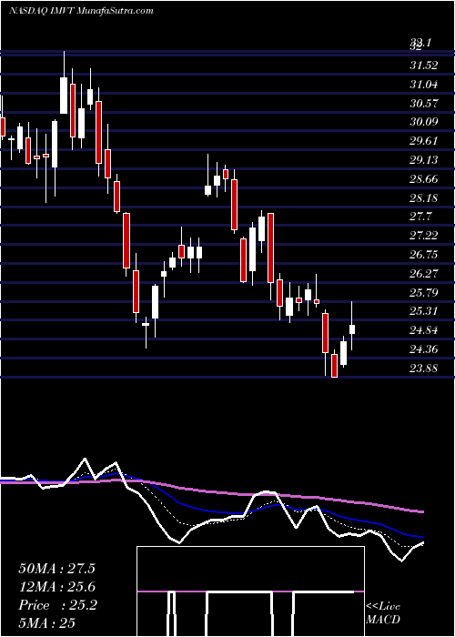This screenshot has height=637, width=455.
Task: Click the 23.88 price level label
Action: coord(424,369)
